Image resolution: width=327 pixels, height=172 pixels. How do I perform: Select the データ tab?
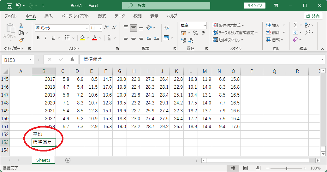pos(120,16)
